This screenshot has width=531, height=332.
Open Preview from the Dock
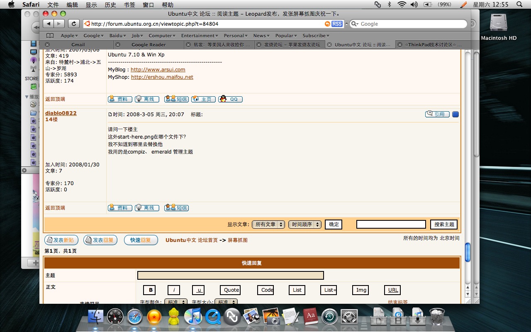251,317
